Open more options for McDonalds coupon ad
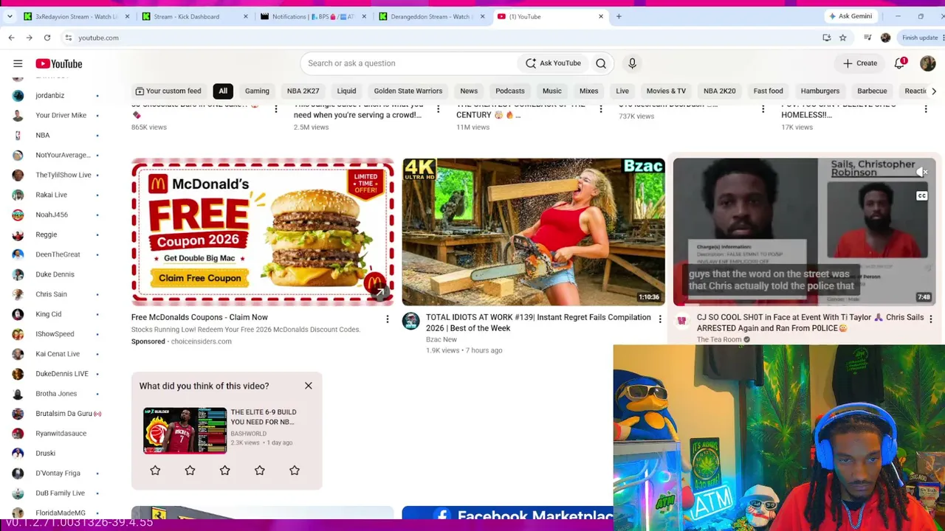 tap(387, 319)
